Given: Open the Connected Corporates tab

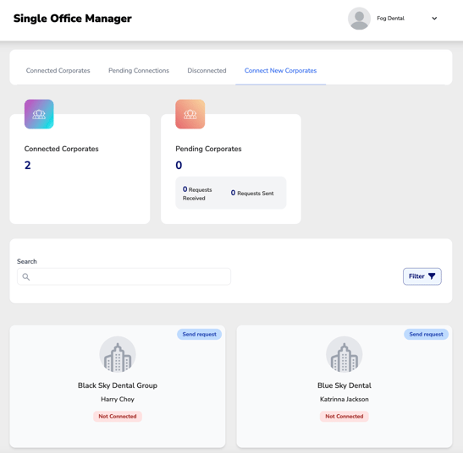Looking at the screenshot, I should [58, 70].
